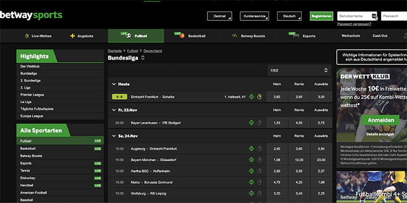Select the Betway Boosts nav item
The width and height of the screenshot is (407, 203).
point(248,36)
